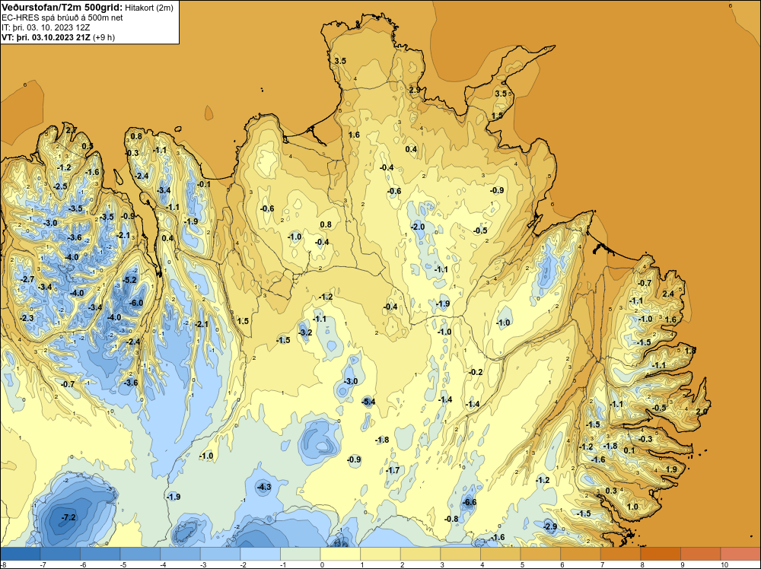Screen dimensions: 761x569
Task: Select the -2.9 temperature label
Action: 550,527
